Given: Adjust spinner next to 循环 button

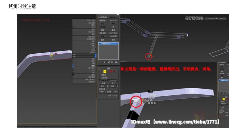Looking at the screenshot, I should pyautogui.click(x=117, y=86).
